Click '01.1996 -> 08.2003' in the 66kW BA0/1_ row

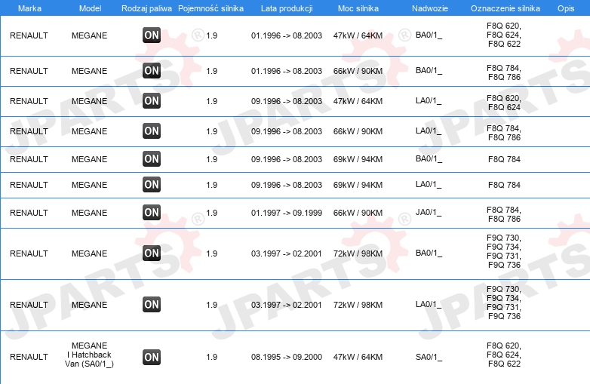[287, 71]
